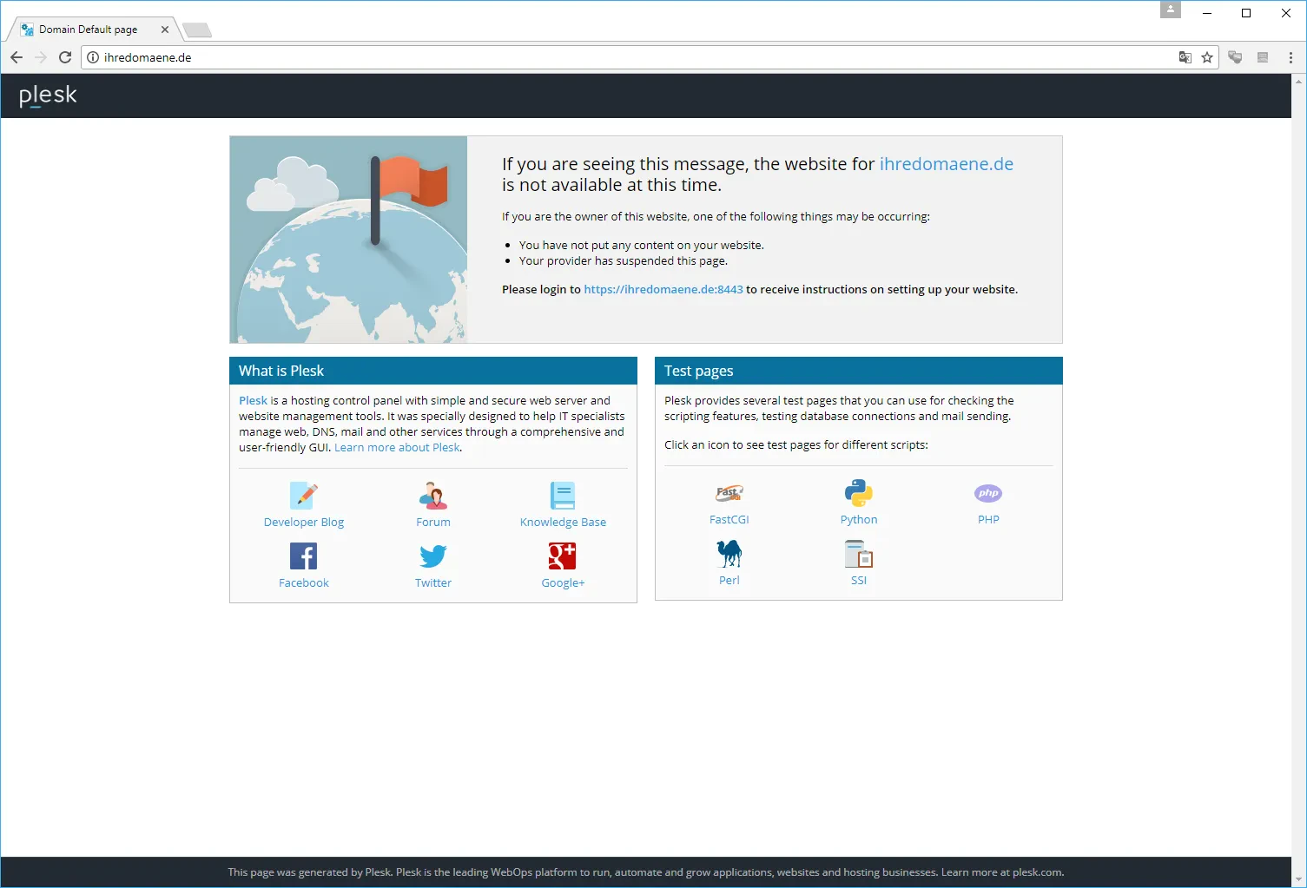Image resolution: width=1307 pixels, height=888 pixels.
Task: Click the globe and flag illustration
Action: click(348, 240)
